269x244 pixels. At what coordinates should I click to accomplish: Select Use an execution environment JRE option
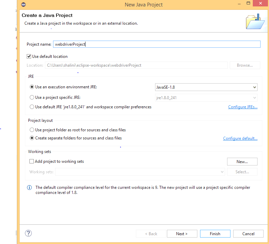(32, 87)
